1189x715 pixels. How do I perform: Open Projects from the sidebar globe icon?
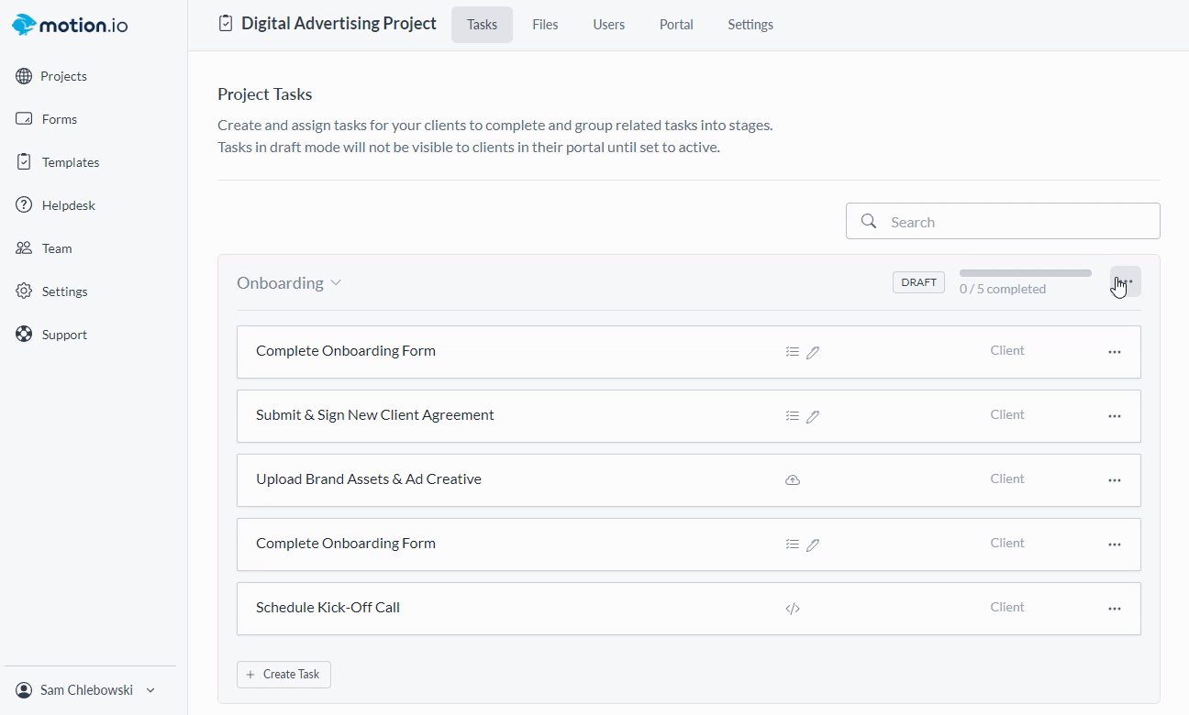tap(24, 76)
